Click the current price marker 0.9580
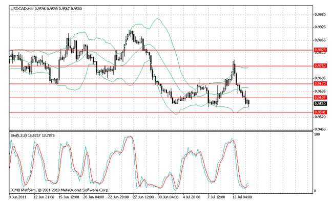This screenshot has height=204, width=333. tap(320, 104)
